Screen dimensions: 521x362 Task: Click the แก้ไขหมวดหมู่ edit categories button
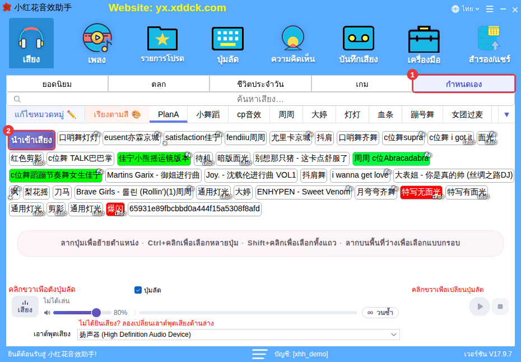pyautogui.click(x=45, y=115)
